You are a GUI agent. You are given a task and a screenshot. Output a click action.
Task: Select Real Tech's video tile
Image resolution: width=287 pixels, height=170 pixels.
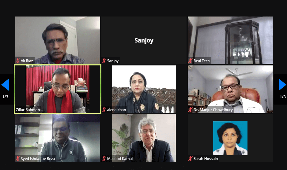230,40
